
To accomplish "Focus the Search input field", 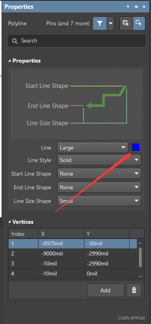I will coord(77,41).
